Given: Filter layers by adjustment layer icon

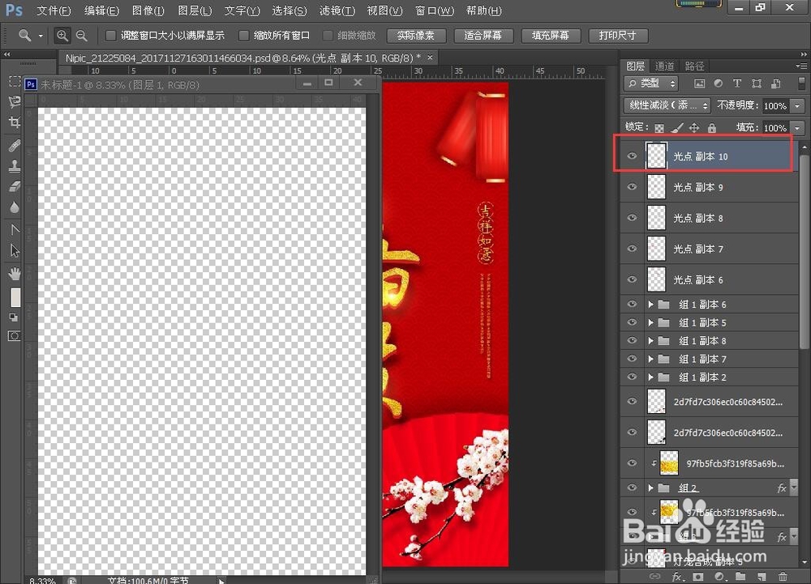Looking at the screenshot, I should (718, 83).
